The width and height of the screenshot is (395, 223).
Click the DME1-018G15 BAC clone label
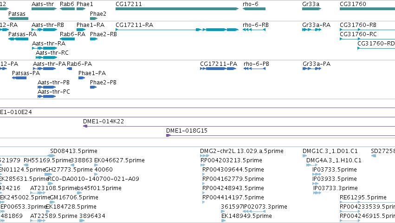click(187, 131)
